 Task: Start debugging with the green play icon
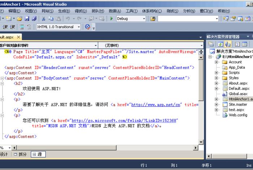pyautogui.click(x=111, y=19)
